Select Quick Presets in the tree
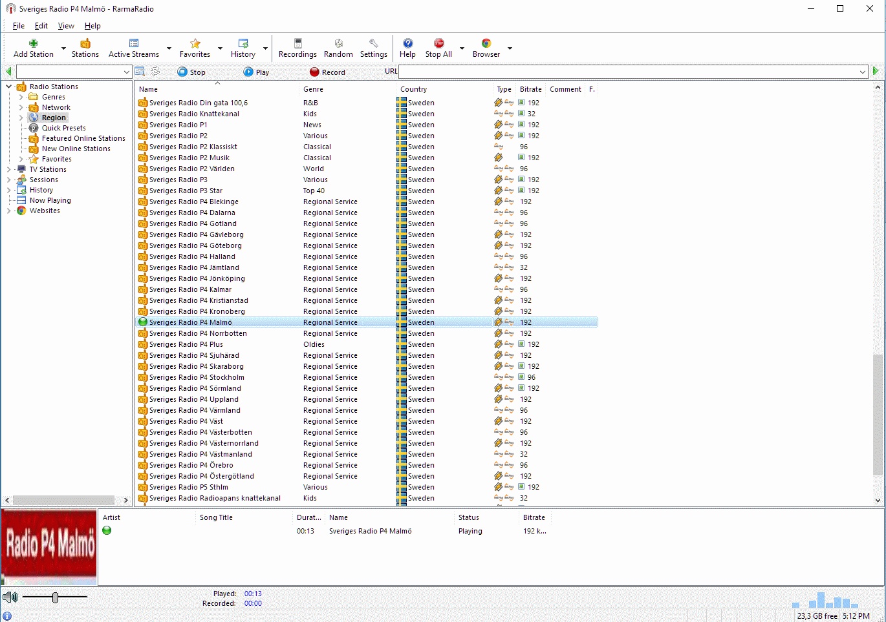The image size is (886, 622). pyautogui.click(x=64, y=128)
